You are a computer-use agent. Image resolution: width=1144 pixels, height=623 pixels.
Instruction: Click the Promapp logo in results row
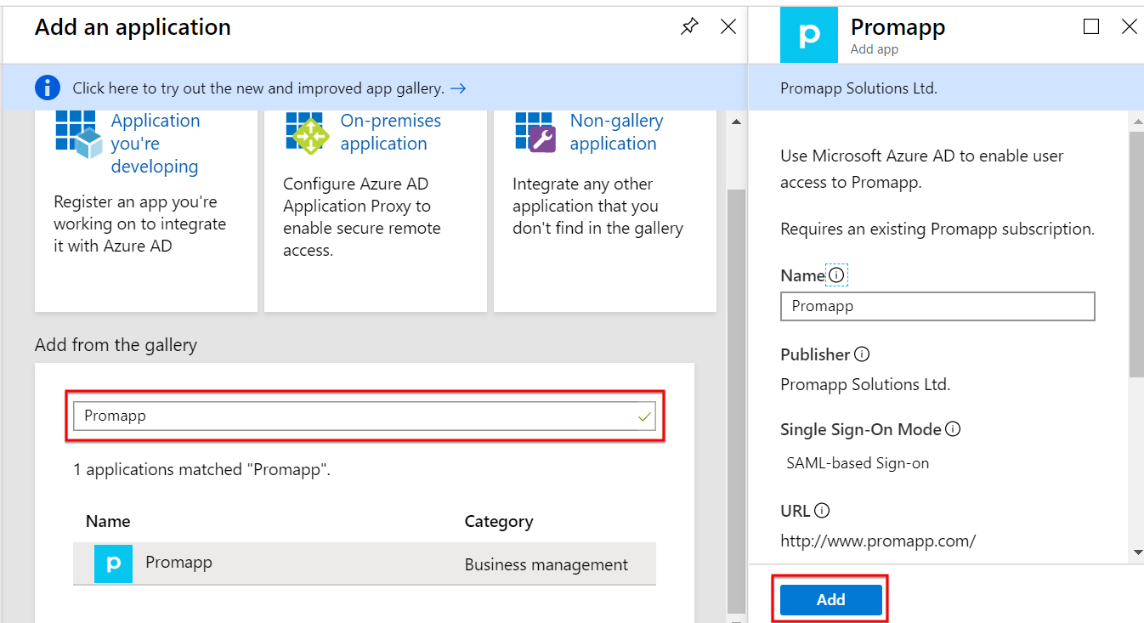pos(113,564)
